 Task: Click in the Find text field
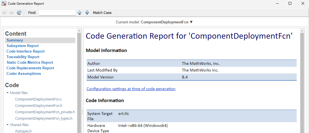tap(57, 13)
